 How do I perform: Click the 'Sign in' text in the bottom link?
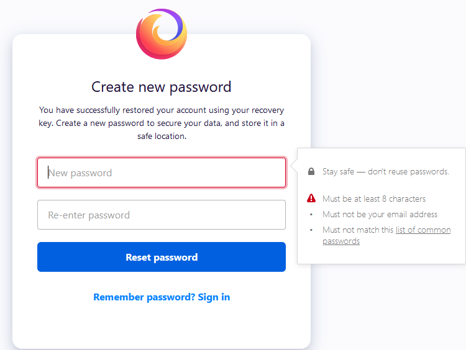[x=214, y=297]
